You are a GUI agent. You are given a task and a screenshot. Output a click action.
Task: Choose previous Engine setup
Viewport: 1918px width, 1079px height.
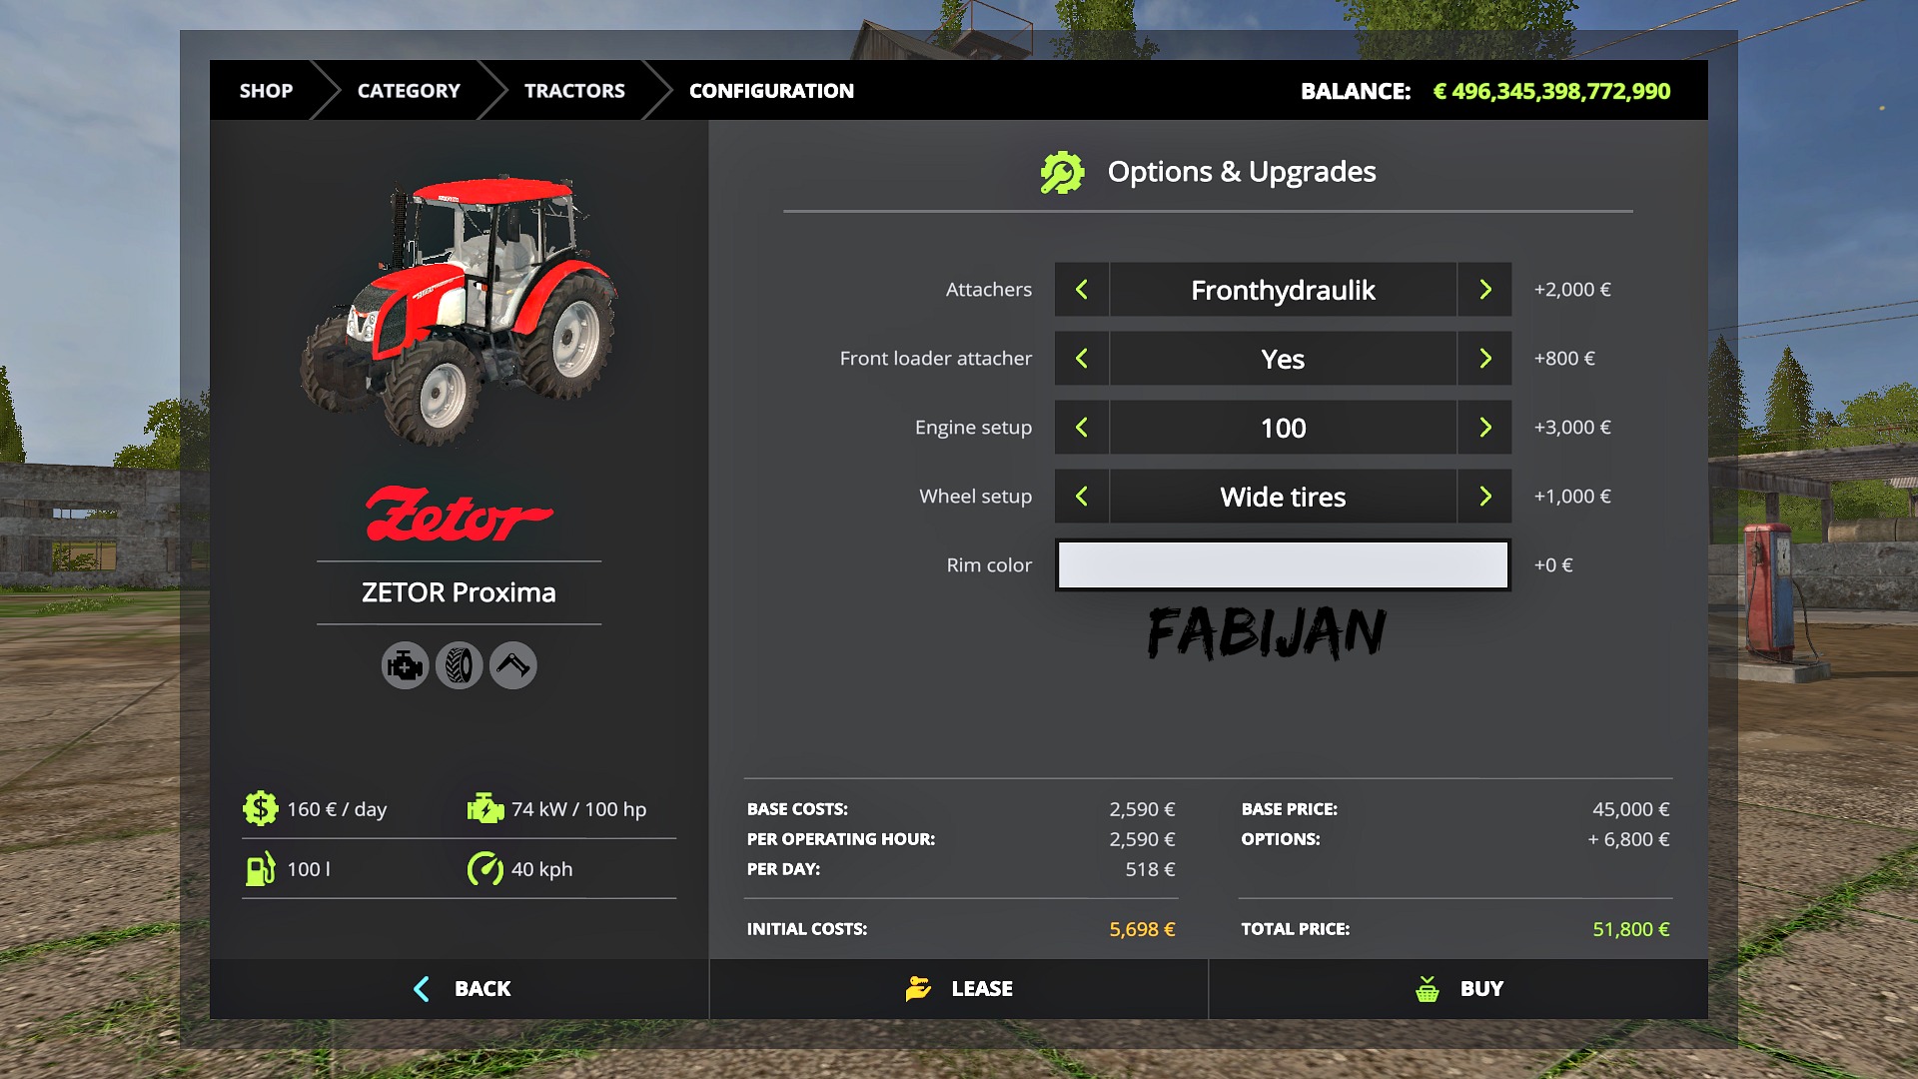[x=1082, y=428]
